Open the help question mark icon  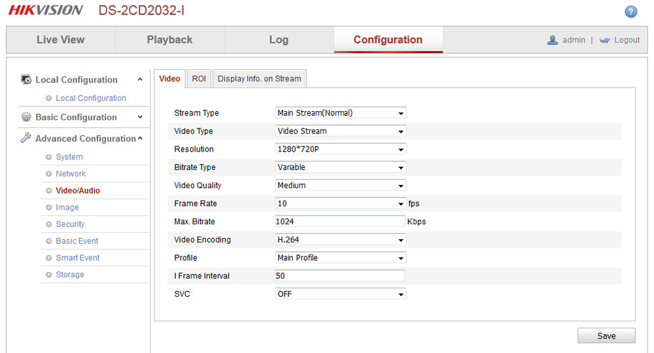click(x=630, y=12)
